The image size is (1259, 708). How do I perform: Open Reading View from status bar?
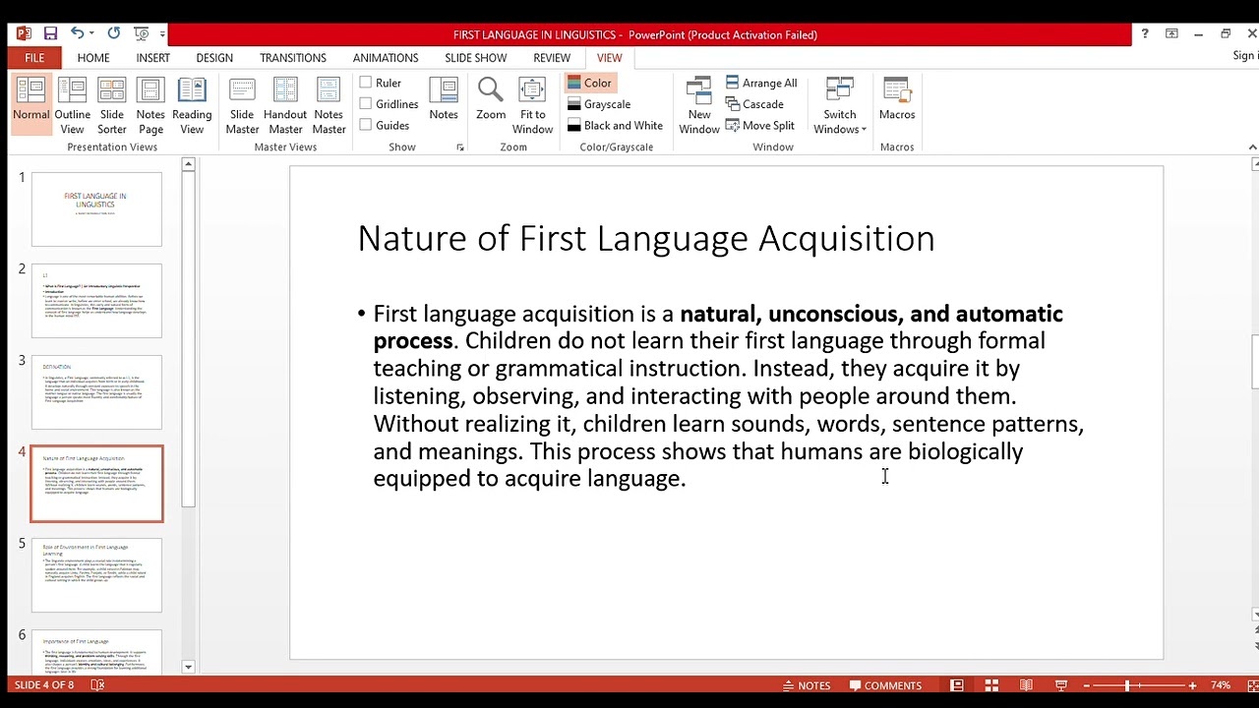coord(1026,685)
